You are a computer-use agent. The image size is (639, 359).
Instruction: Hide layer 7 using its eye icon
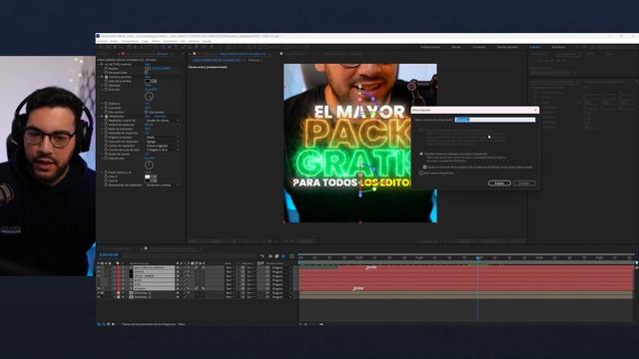[x=99, y=292]
